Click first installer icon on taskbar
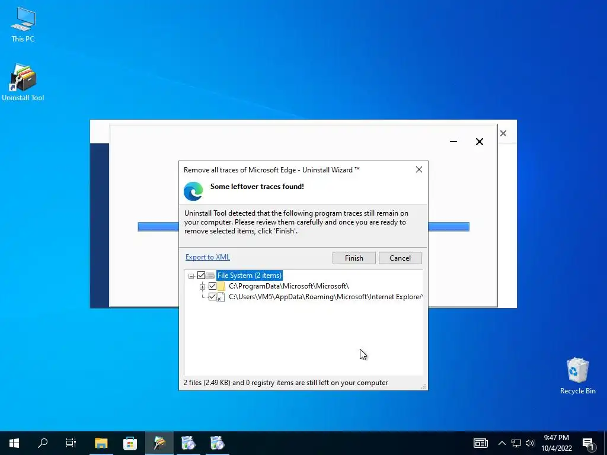The width and height of the screenshot is (607, 455). pyautogui.click(x=188, y=443)
